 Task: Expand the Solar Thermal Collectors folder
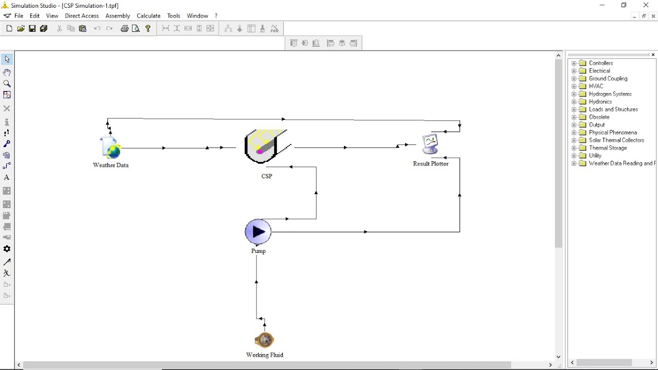coord(574,140)
